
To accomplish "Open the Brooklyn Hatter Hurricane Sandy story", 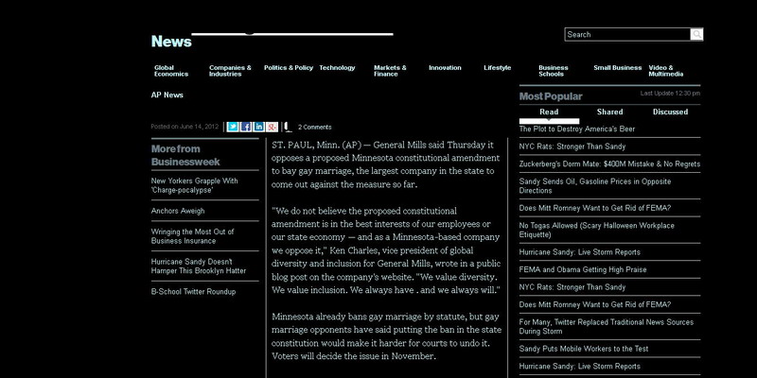I will tap(199, 266).
